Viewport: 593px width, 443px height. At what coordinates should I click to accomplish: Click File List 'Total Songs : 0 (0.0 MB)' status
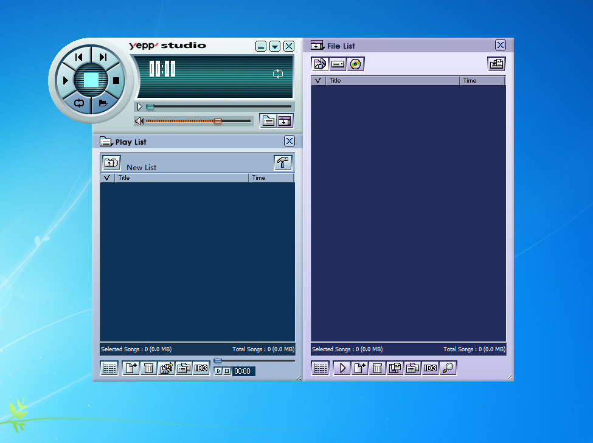coord(474,349)
